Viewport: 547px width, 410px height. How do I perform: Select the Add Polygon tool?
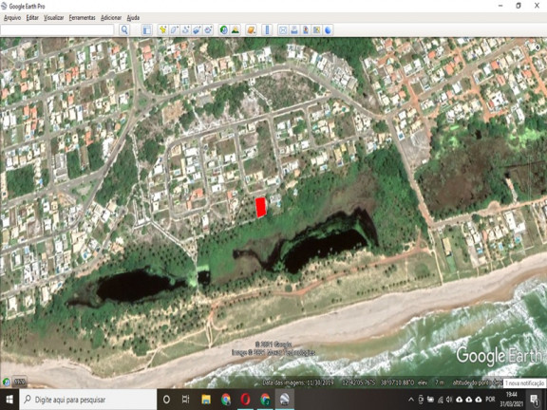click(x=174, y=30)
